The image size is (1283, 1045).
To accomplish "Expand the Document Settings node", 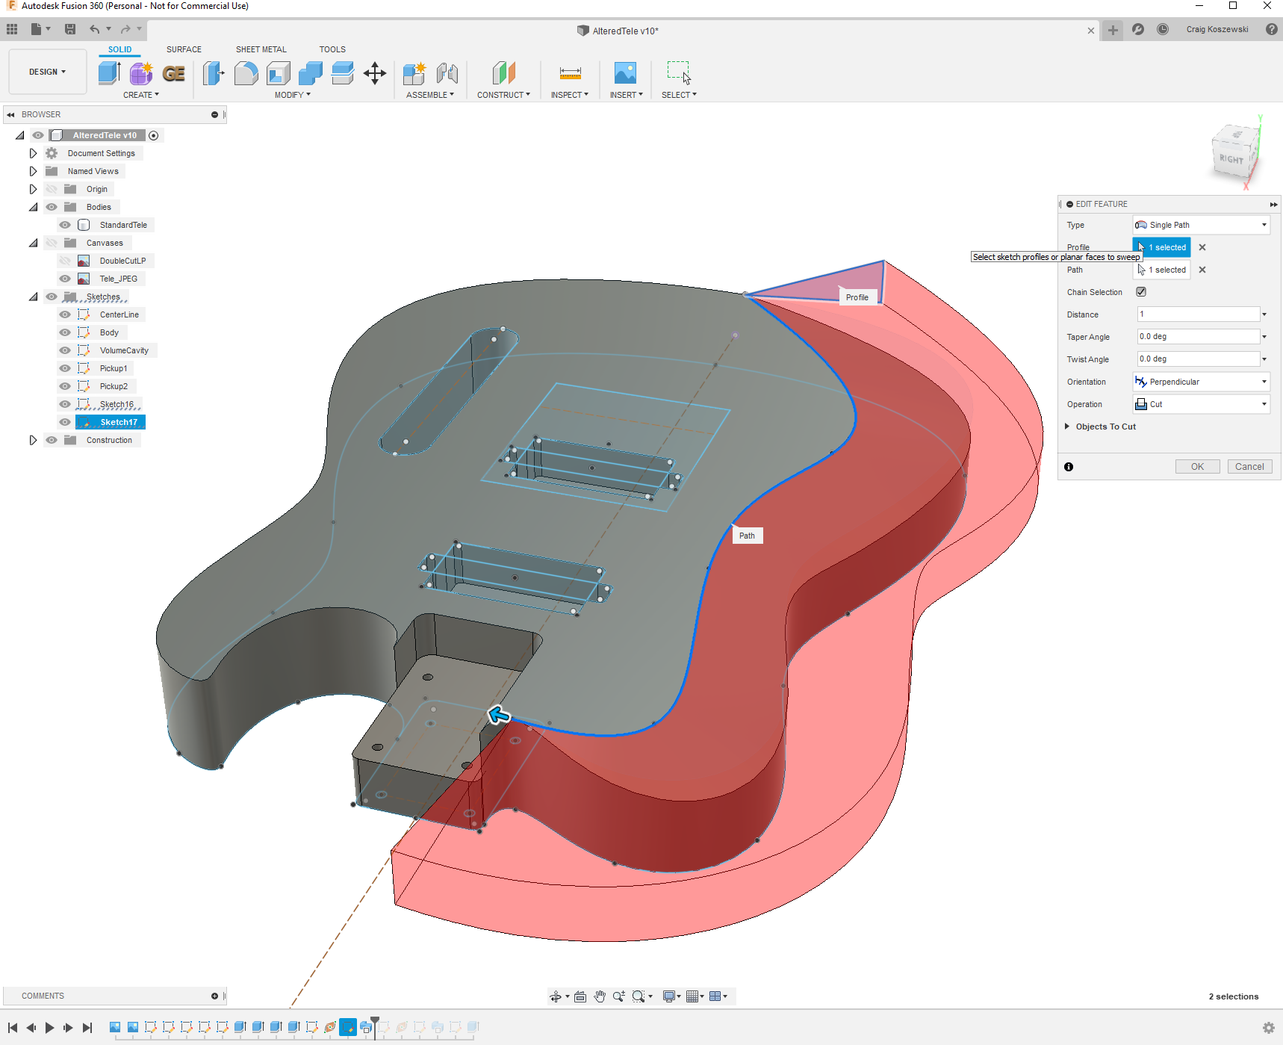I will click(x=33, y=153).
